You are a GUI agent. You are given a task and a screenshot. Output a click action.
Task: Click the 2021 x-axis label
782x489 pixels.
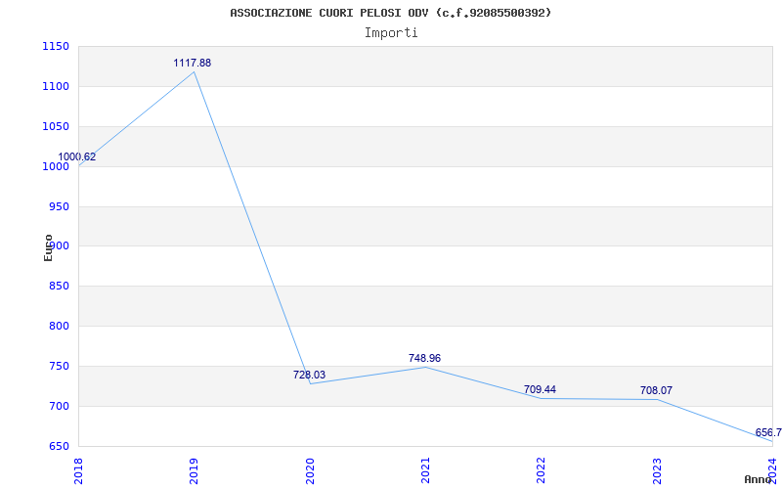point(425,471)
